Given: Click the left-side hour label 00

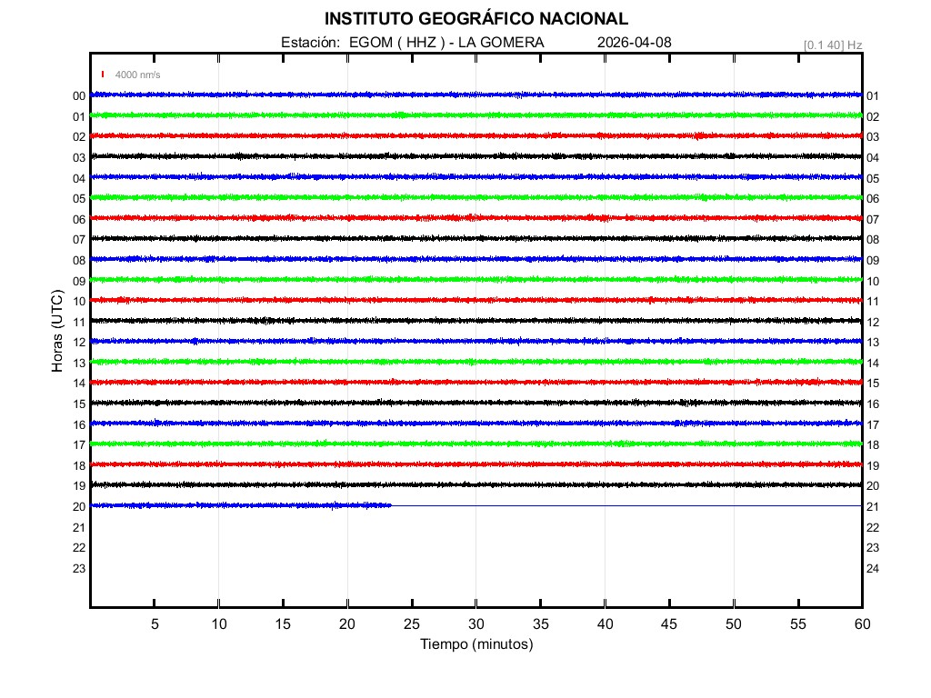Looking at the screenshot, I should [x=79, y=96].
